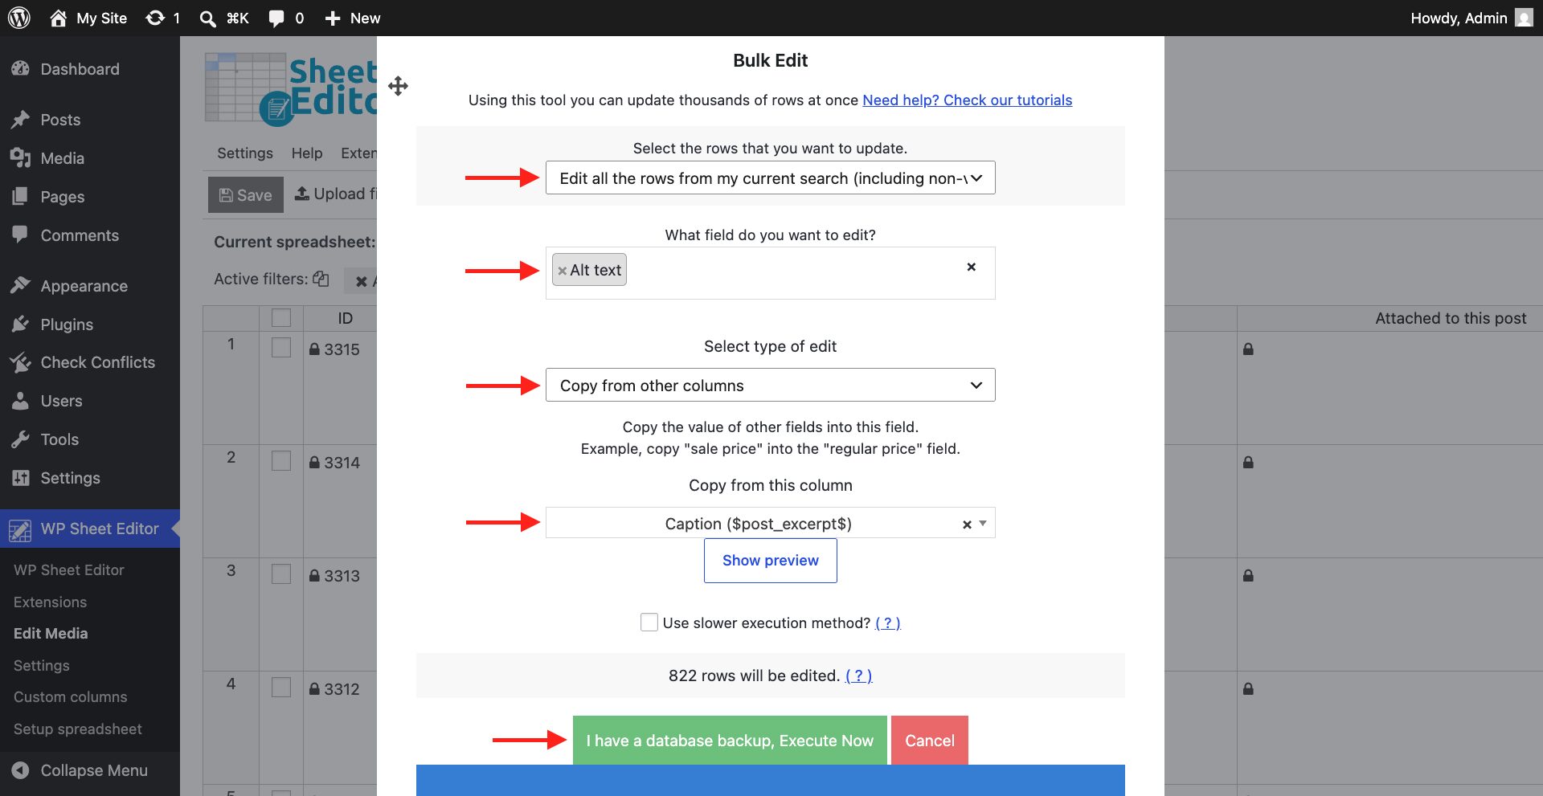Image resolution: width=1543 pixels, height=796 pixels.
Task: Click the lock icon beside ID 3312
Action: 315,689
